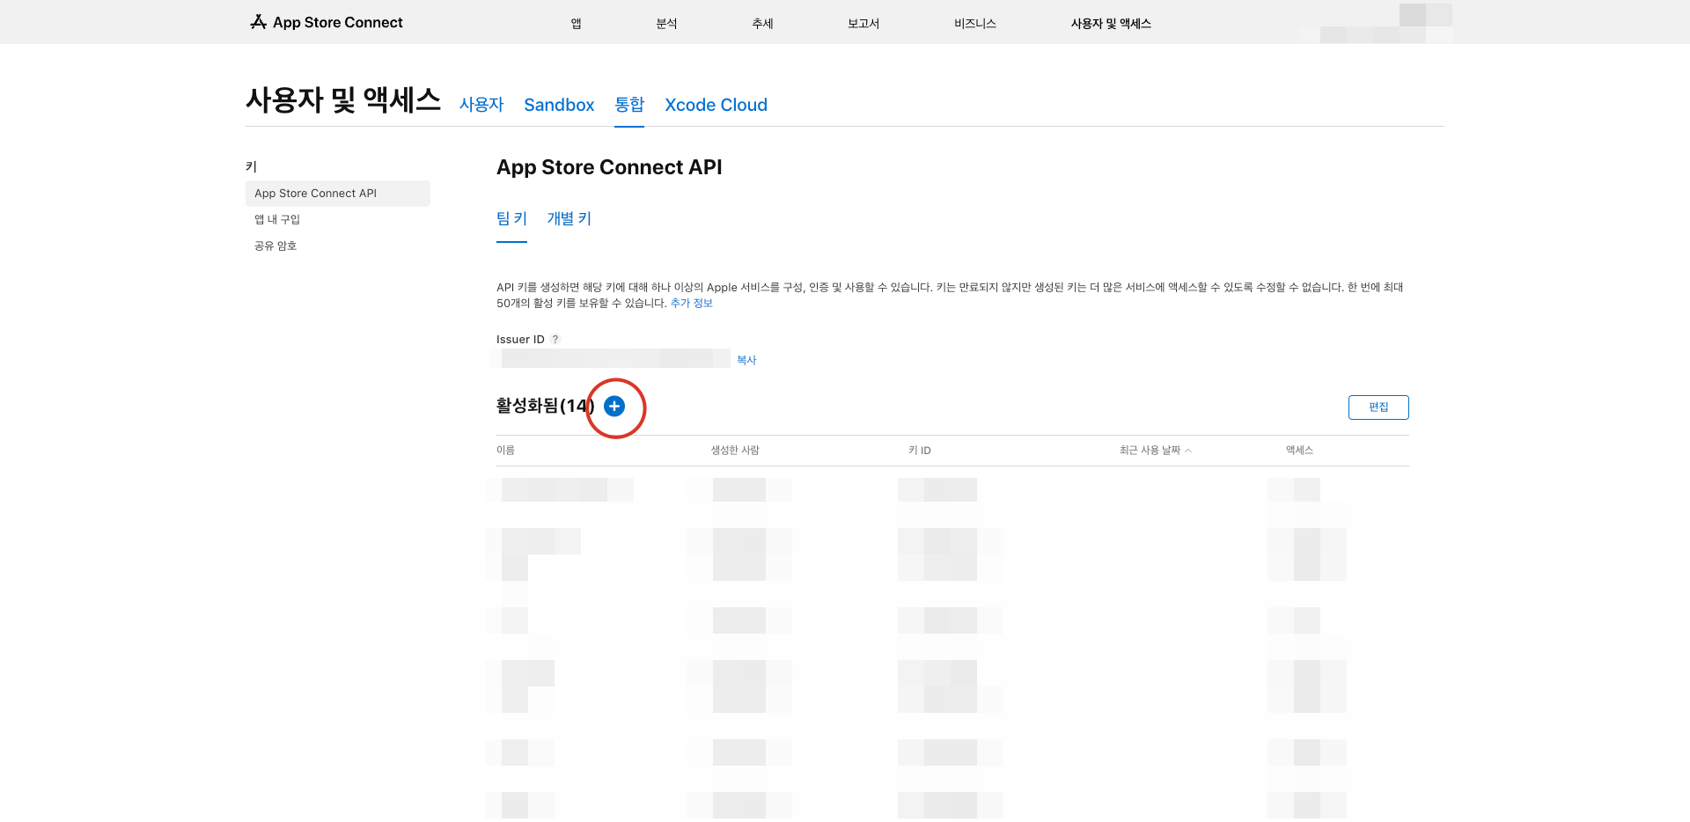Open 사용자 및 액세스 in top navigation
This screenshot has height=822, width=1690.
[1111, 24]
